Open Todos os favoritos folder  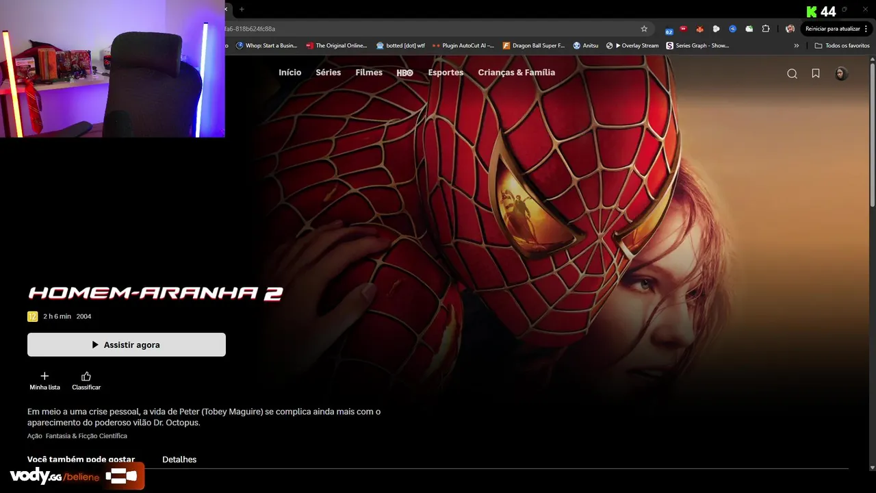pos(842,46)
